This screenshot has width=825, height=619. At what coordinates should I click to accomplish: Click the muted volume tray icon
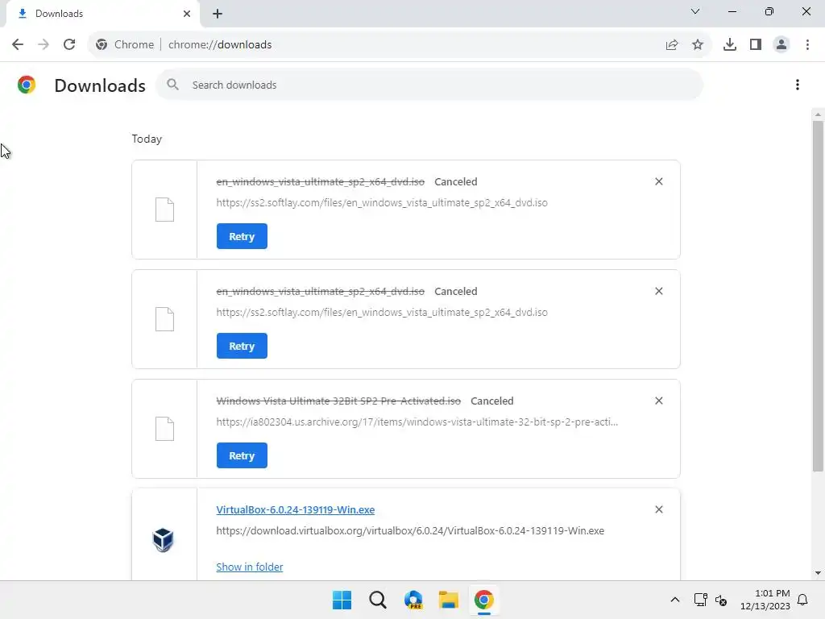[721, 600]
